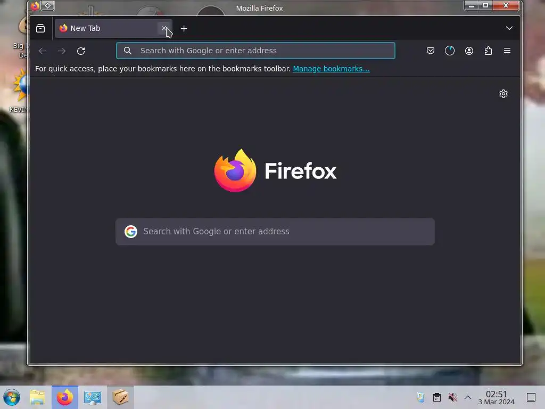Click the Google logo in the search box
This screenshot has width=545, height=409.
point(131,232)
